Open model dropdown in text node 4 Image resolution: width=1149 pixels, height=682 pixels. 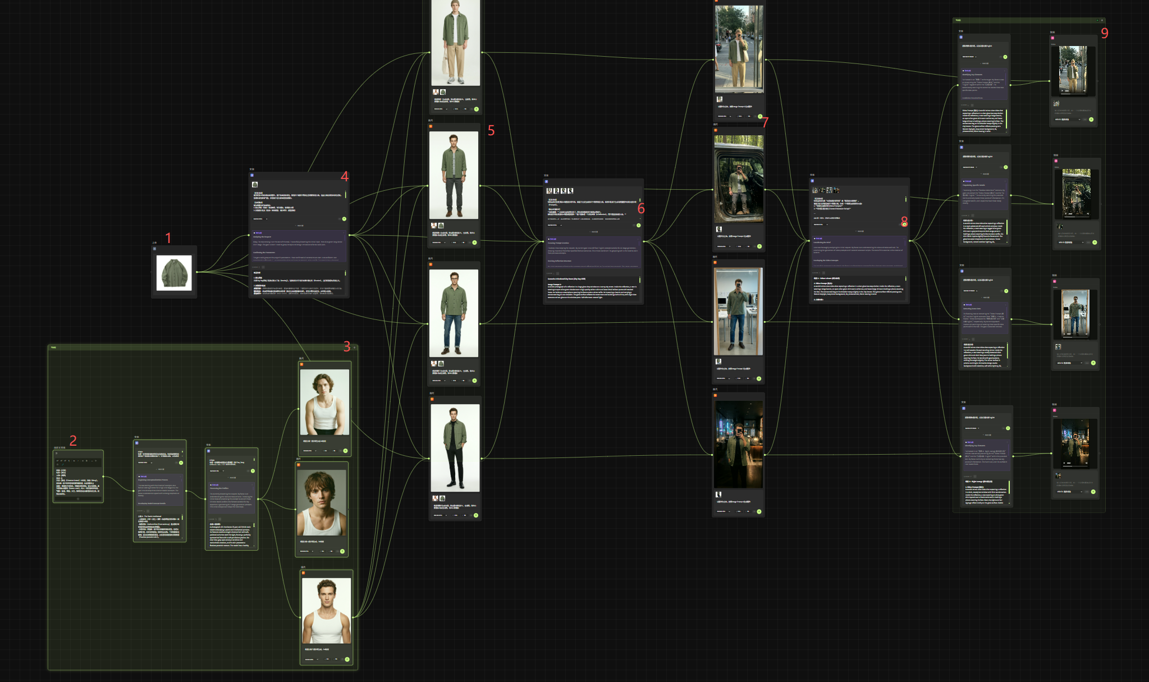tap(260, 219)
